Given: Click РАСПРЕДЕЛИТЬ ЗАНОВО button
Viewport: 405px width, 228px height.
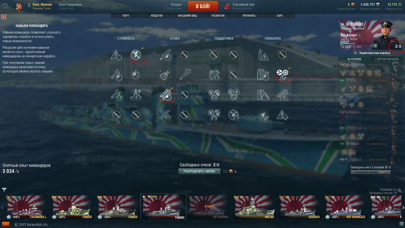Looking at the screenshot, I should point(199,171).
